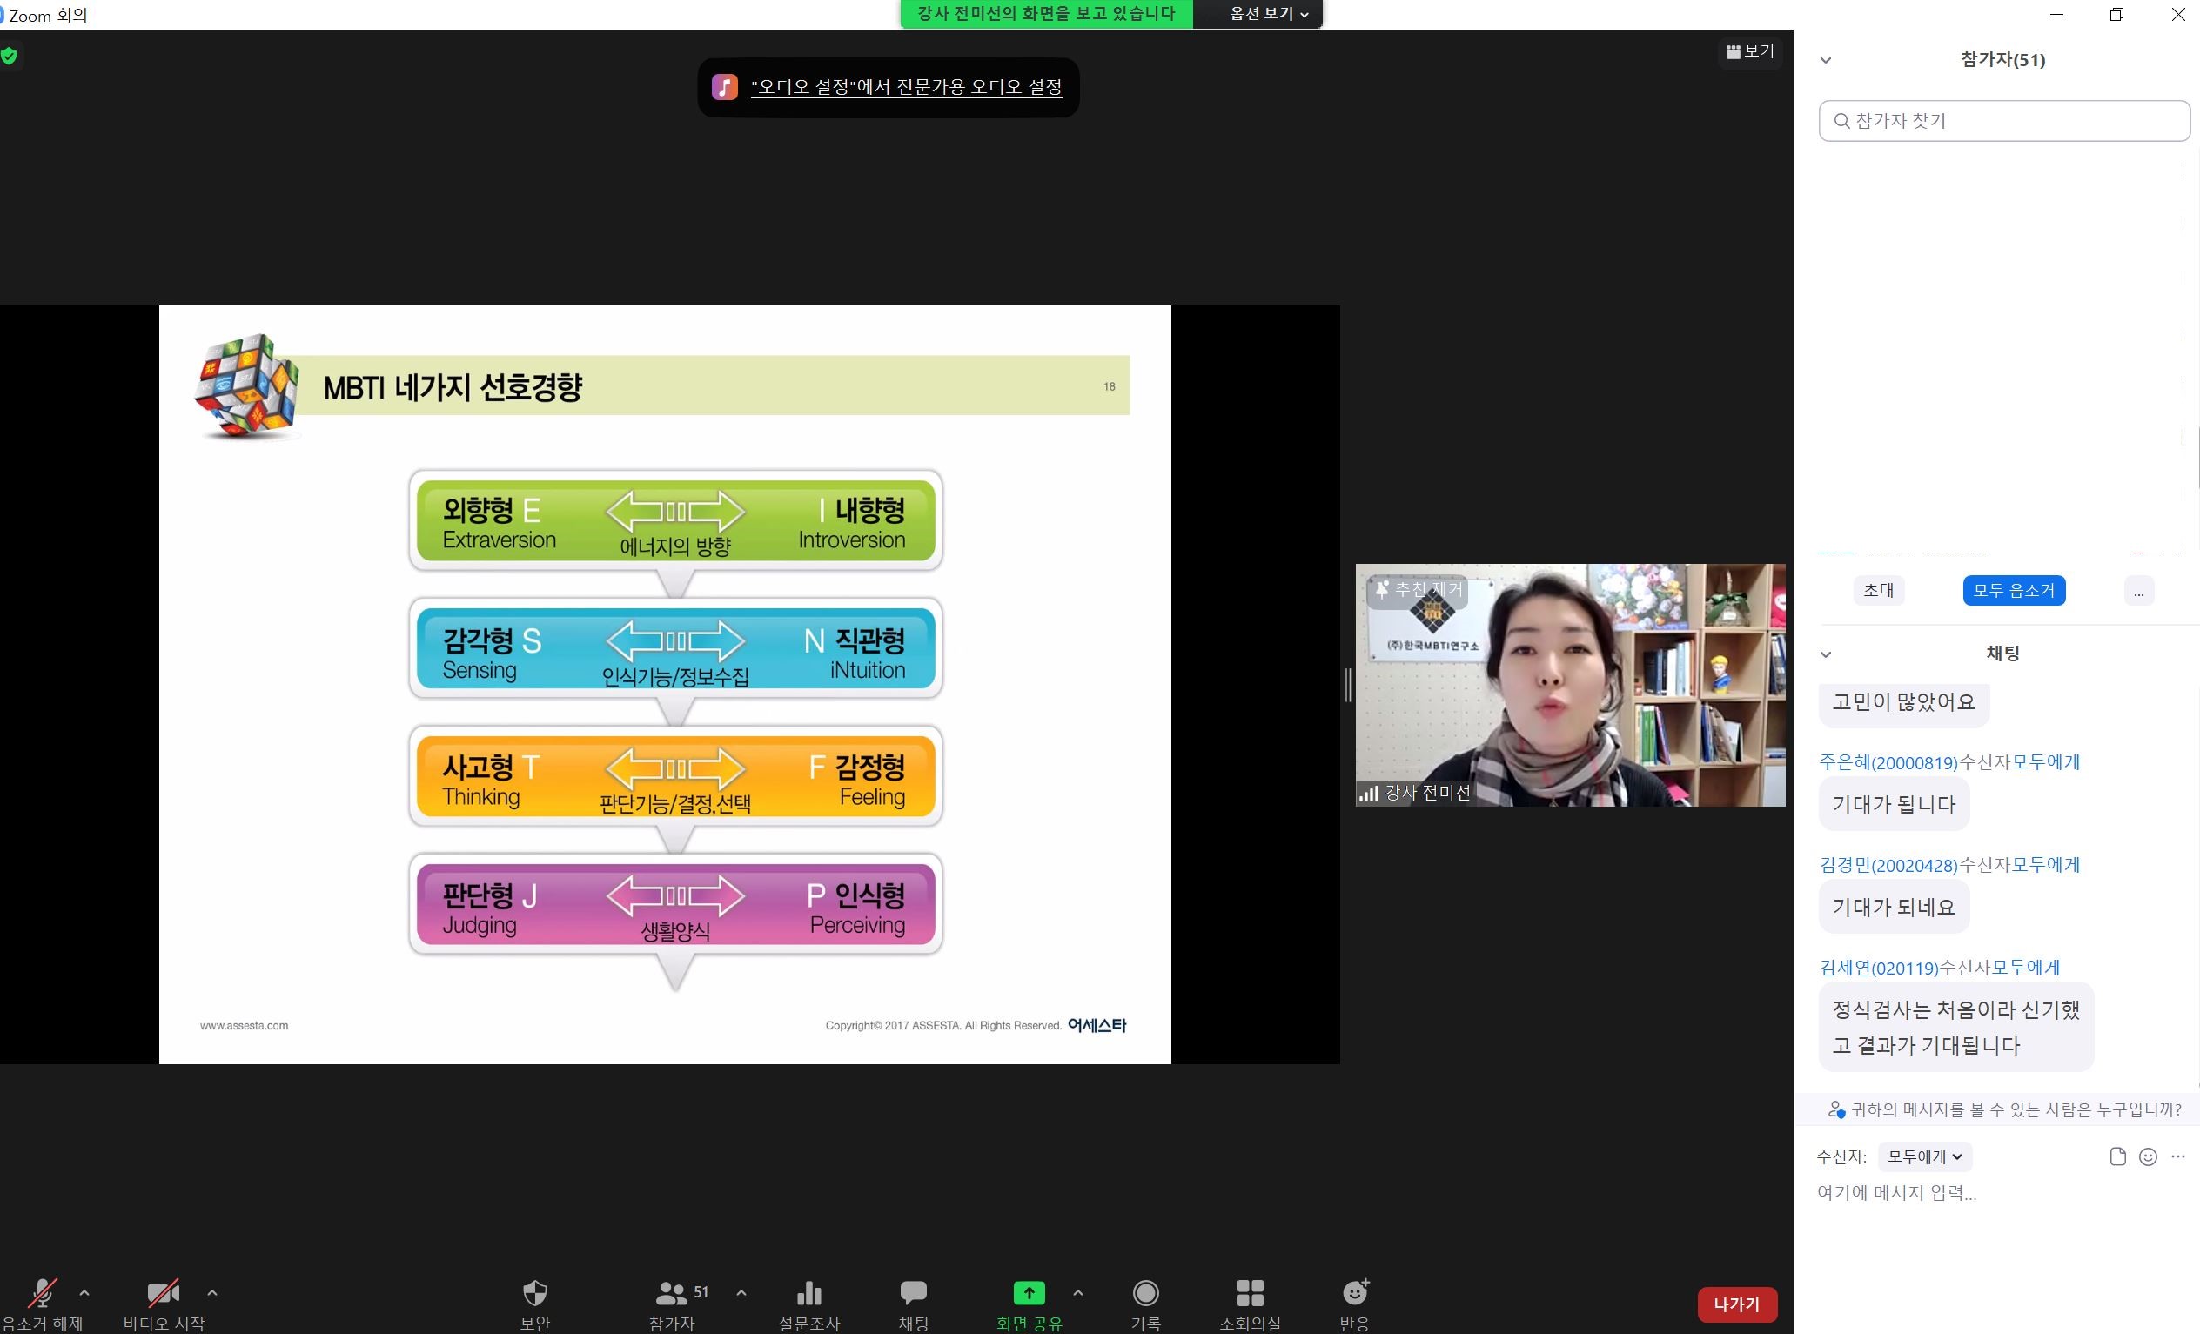Open the 보기 view menu
This screenshot has height=1334, width=2200.
[1750, 52]
